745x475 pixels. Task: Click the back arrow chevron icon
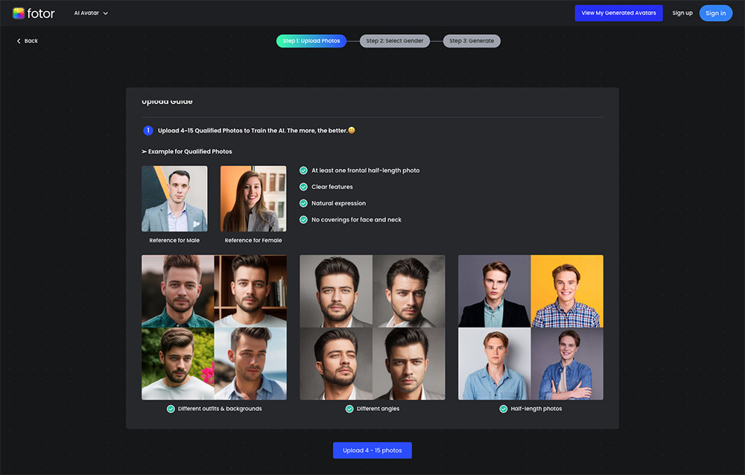[x=19, y=41]
